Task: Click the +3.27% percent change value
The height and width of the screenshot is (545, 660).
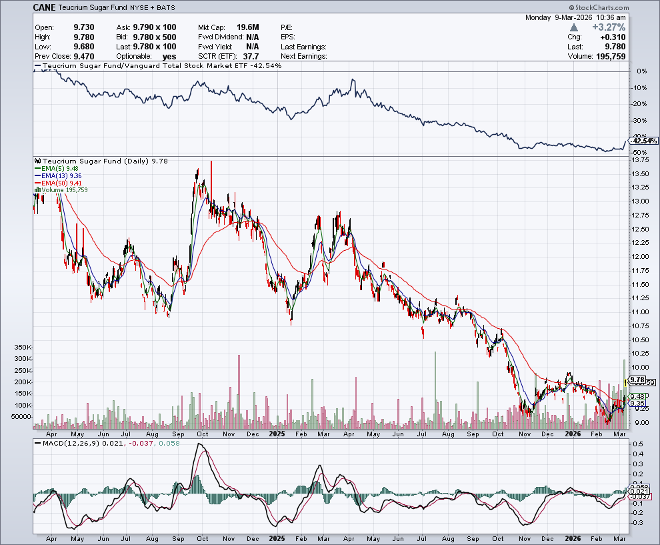Action: point(609,27)
